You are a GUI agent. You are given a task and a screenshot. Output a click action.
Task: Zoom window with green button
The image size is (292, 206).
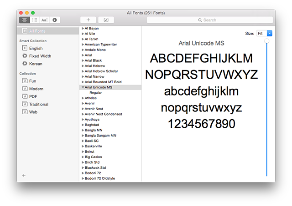pos(33,13)
